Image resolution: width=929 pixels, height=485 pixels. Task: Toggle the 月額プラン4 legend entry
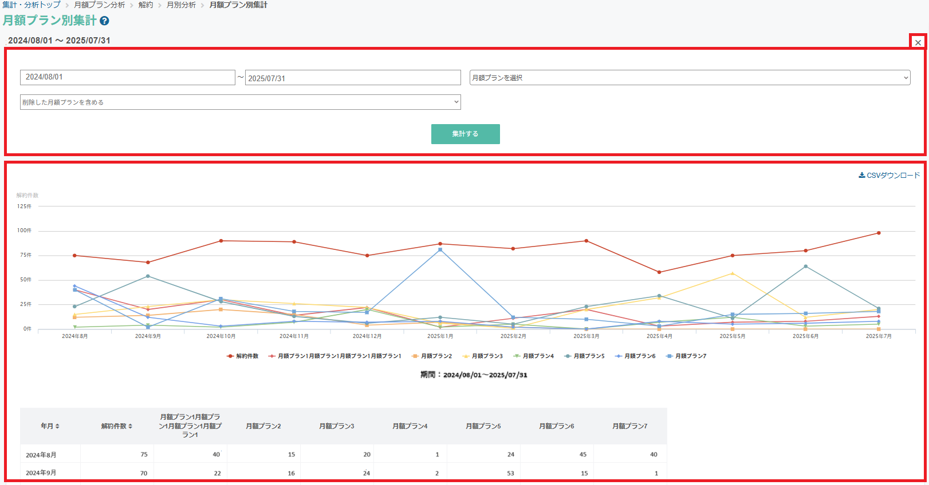pyautogui.click(x=534, y=356)
